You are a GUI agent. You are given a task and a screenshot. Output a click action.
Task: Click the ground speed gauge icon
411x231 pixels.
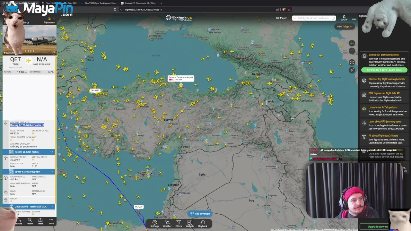[x=5, y=178]
